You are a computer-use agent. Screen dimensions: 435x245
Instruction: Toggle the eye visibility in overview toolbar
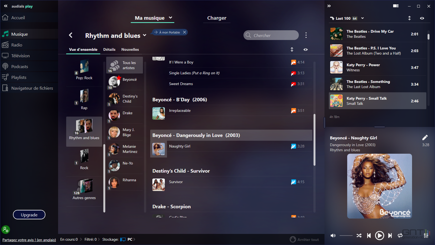(306, 49)
